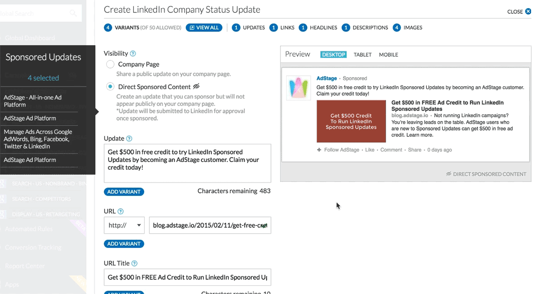Click the Variants count badge

coord(108,28)
